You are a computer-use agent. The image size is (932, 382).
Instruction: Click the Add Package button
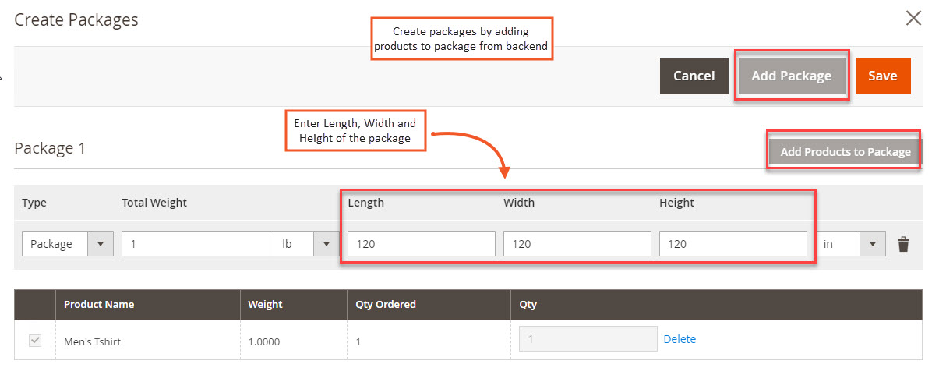(x=791, y=76)
